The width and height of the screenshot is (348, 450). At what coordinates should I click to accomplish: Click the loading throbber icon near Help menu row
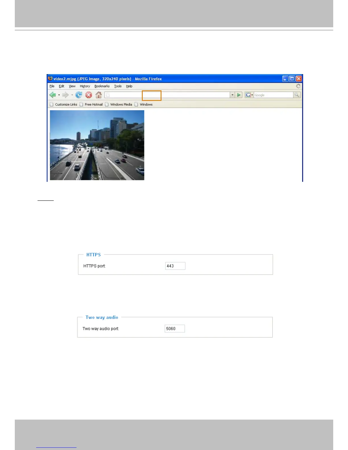click(298, 86)
